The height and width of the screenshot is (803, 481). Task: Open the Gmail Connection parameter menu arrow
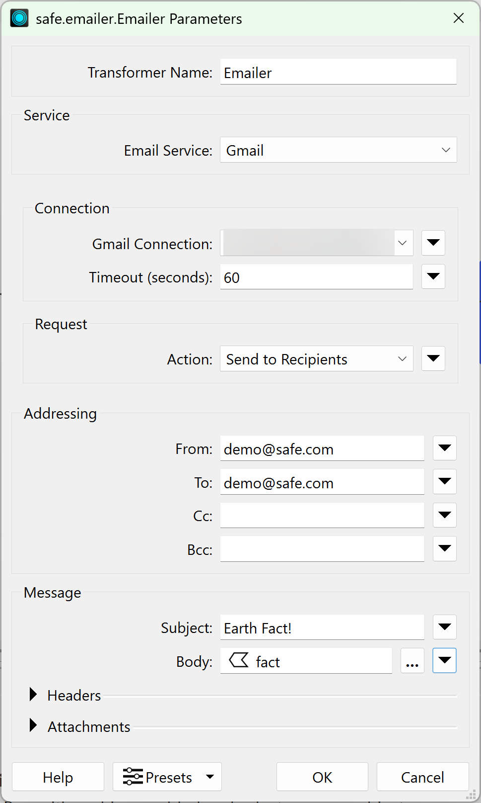click(x=432, y=243)
